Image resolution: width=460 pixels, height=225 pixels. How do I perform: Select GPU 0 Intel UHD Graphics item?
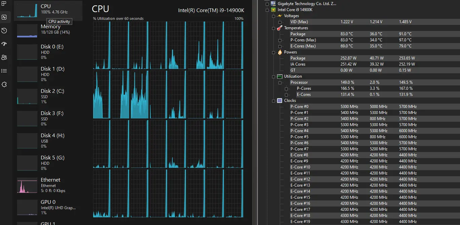[x=48, y=208]
